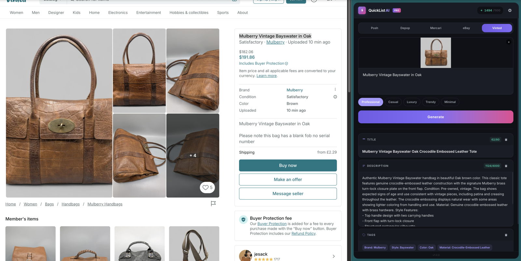Screen dimensions: 521x261
Task: Open the Catalog dropdown
Action: (x=52, y=1)
